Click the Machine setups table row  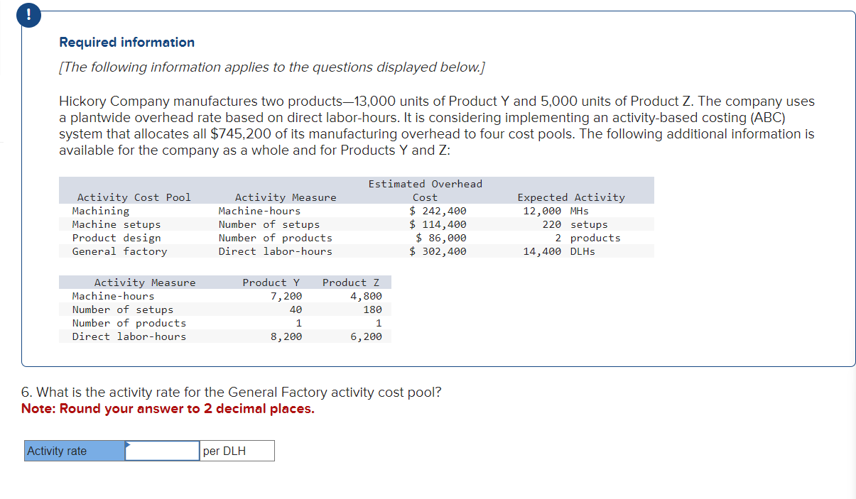pos(284,224)
